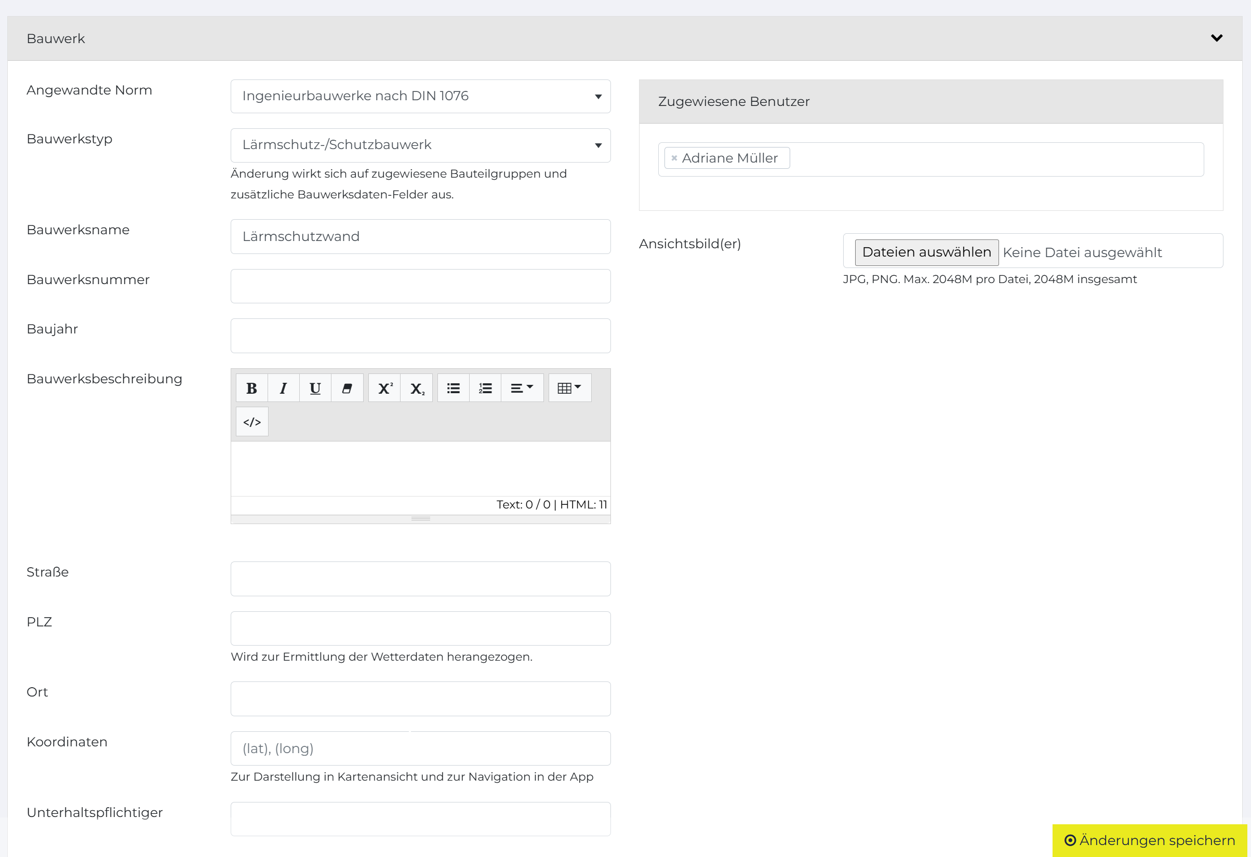Click the eraser clear-formatting icon
1251x857 pixels.
tap(347, 388)
